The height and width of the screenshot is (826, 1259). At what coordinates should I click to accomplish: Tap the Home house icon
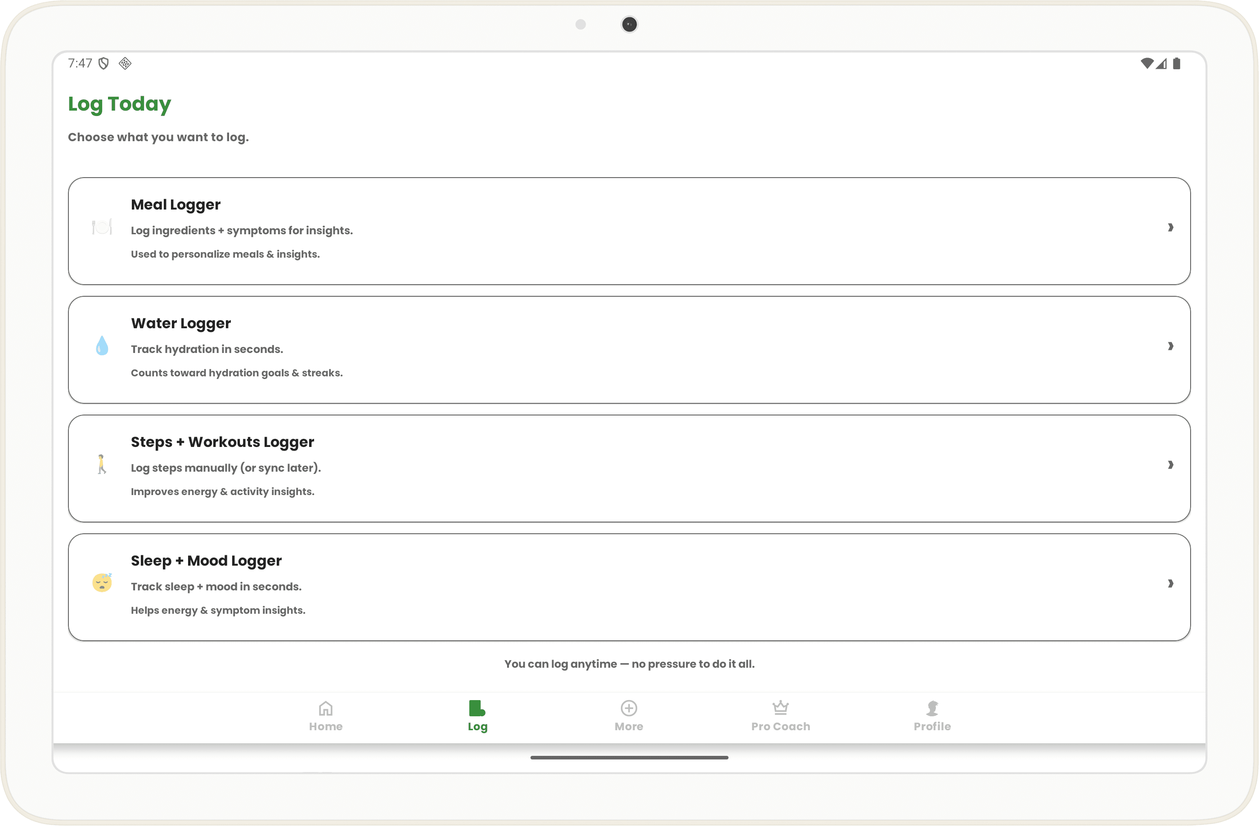tap(325, 708)
